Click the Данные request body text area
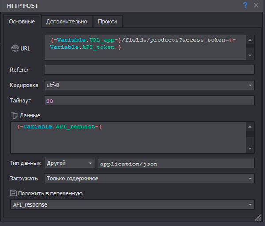 point(128,137)
